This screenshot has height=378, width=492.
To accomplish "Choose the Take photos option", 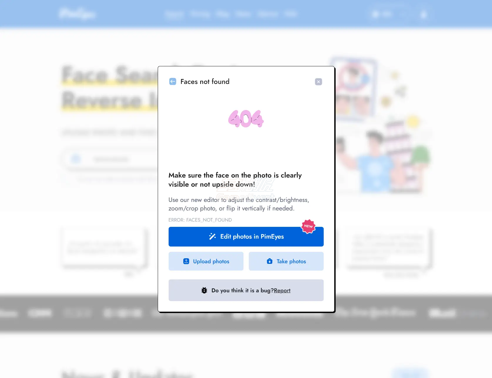I will [286, 261].
